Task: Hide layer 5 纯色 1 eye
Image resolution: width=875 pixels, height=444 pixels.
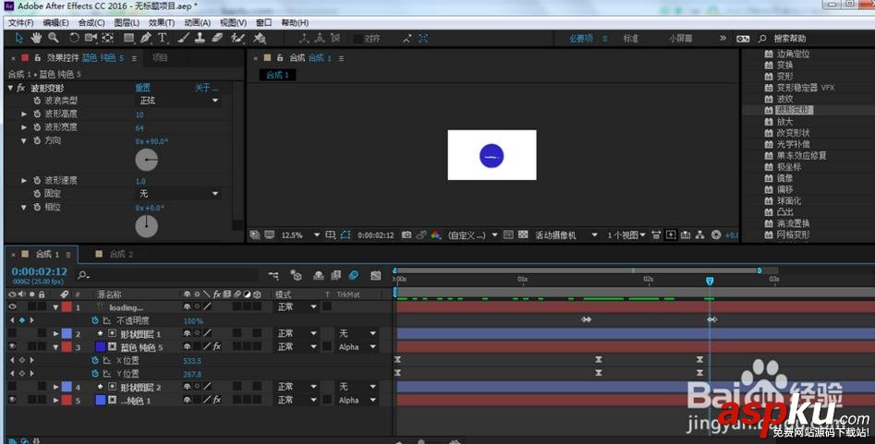Action: click(x=12, y=400)
